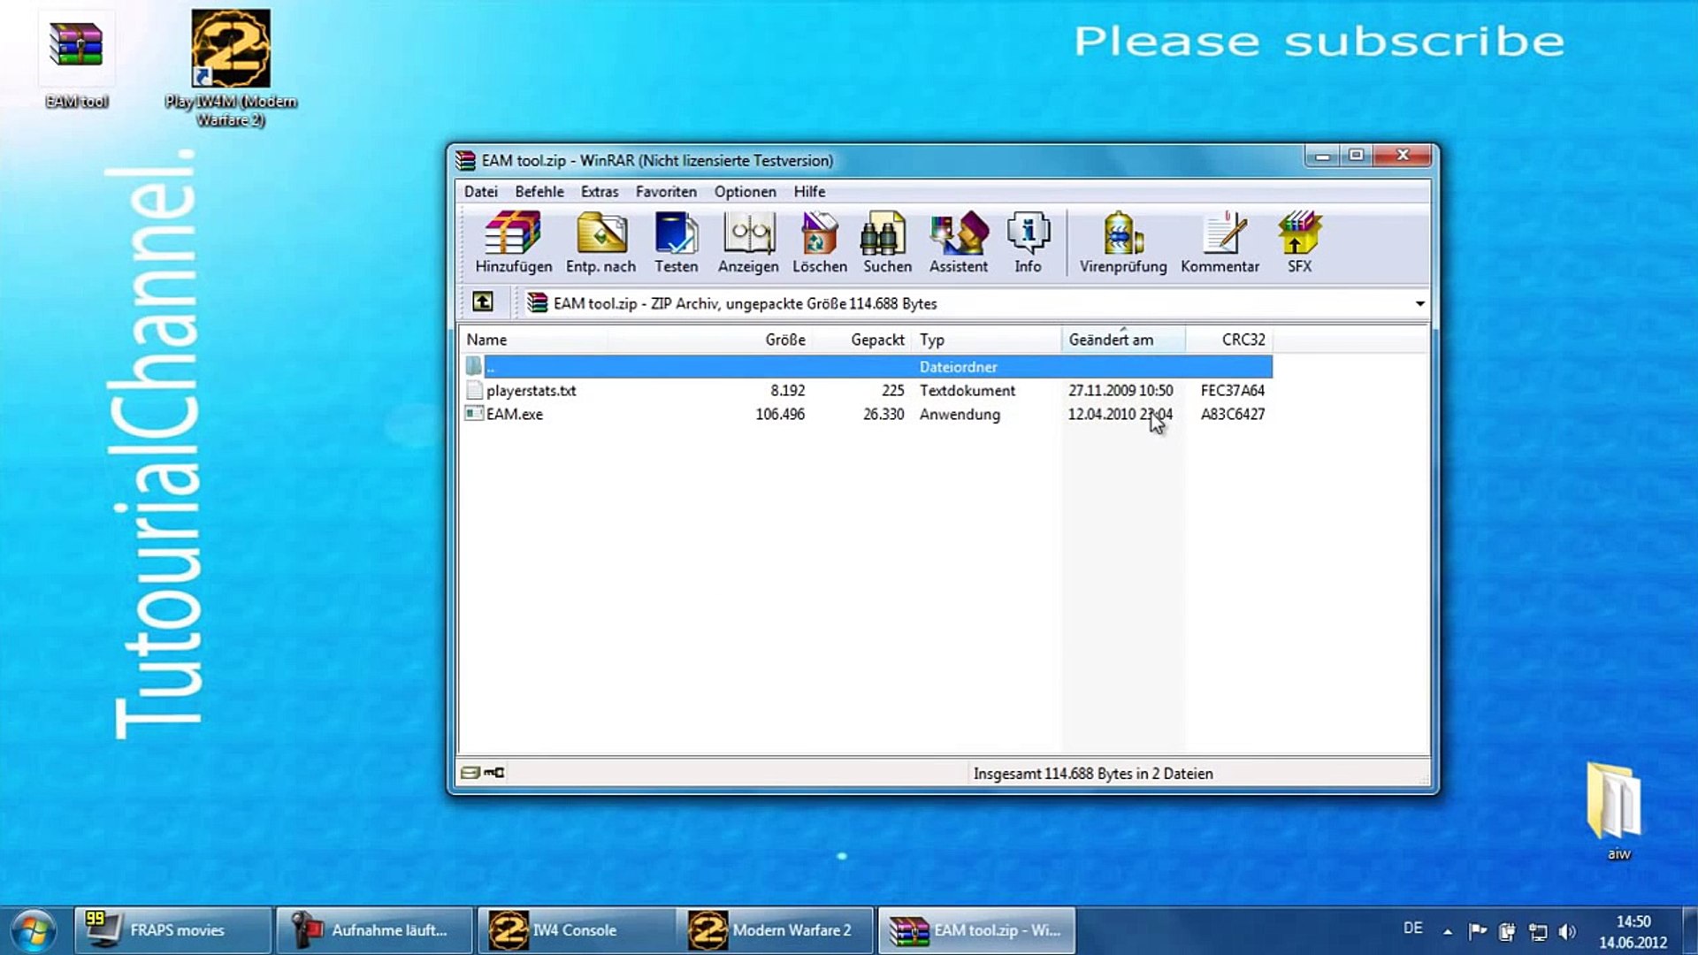Open the Optionen (Options) menu

click(x=744, y=191)
